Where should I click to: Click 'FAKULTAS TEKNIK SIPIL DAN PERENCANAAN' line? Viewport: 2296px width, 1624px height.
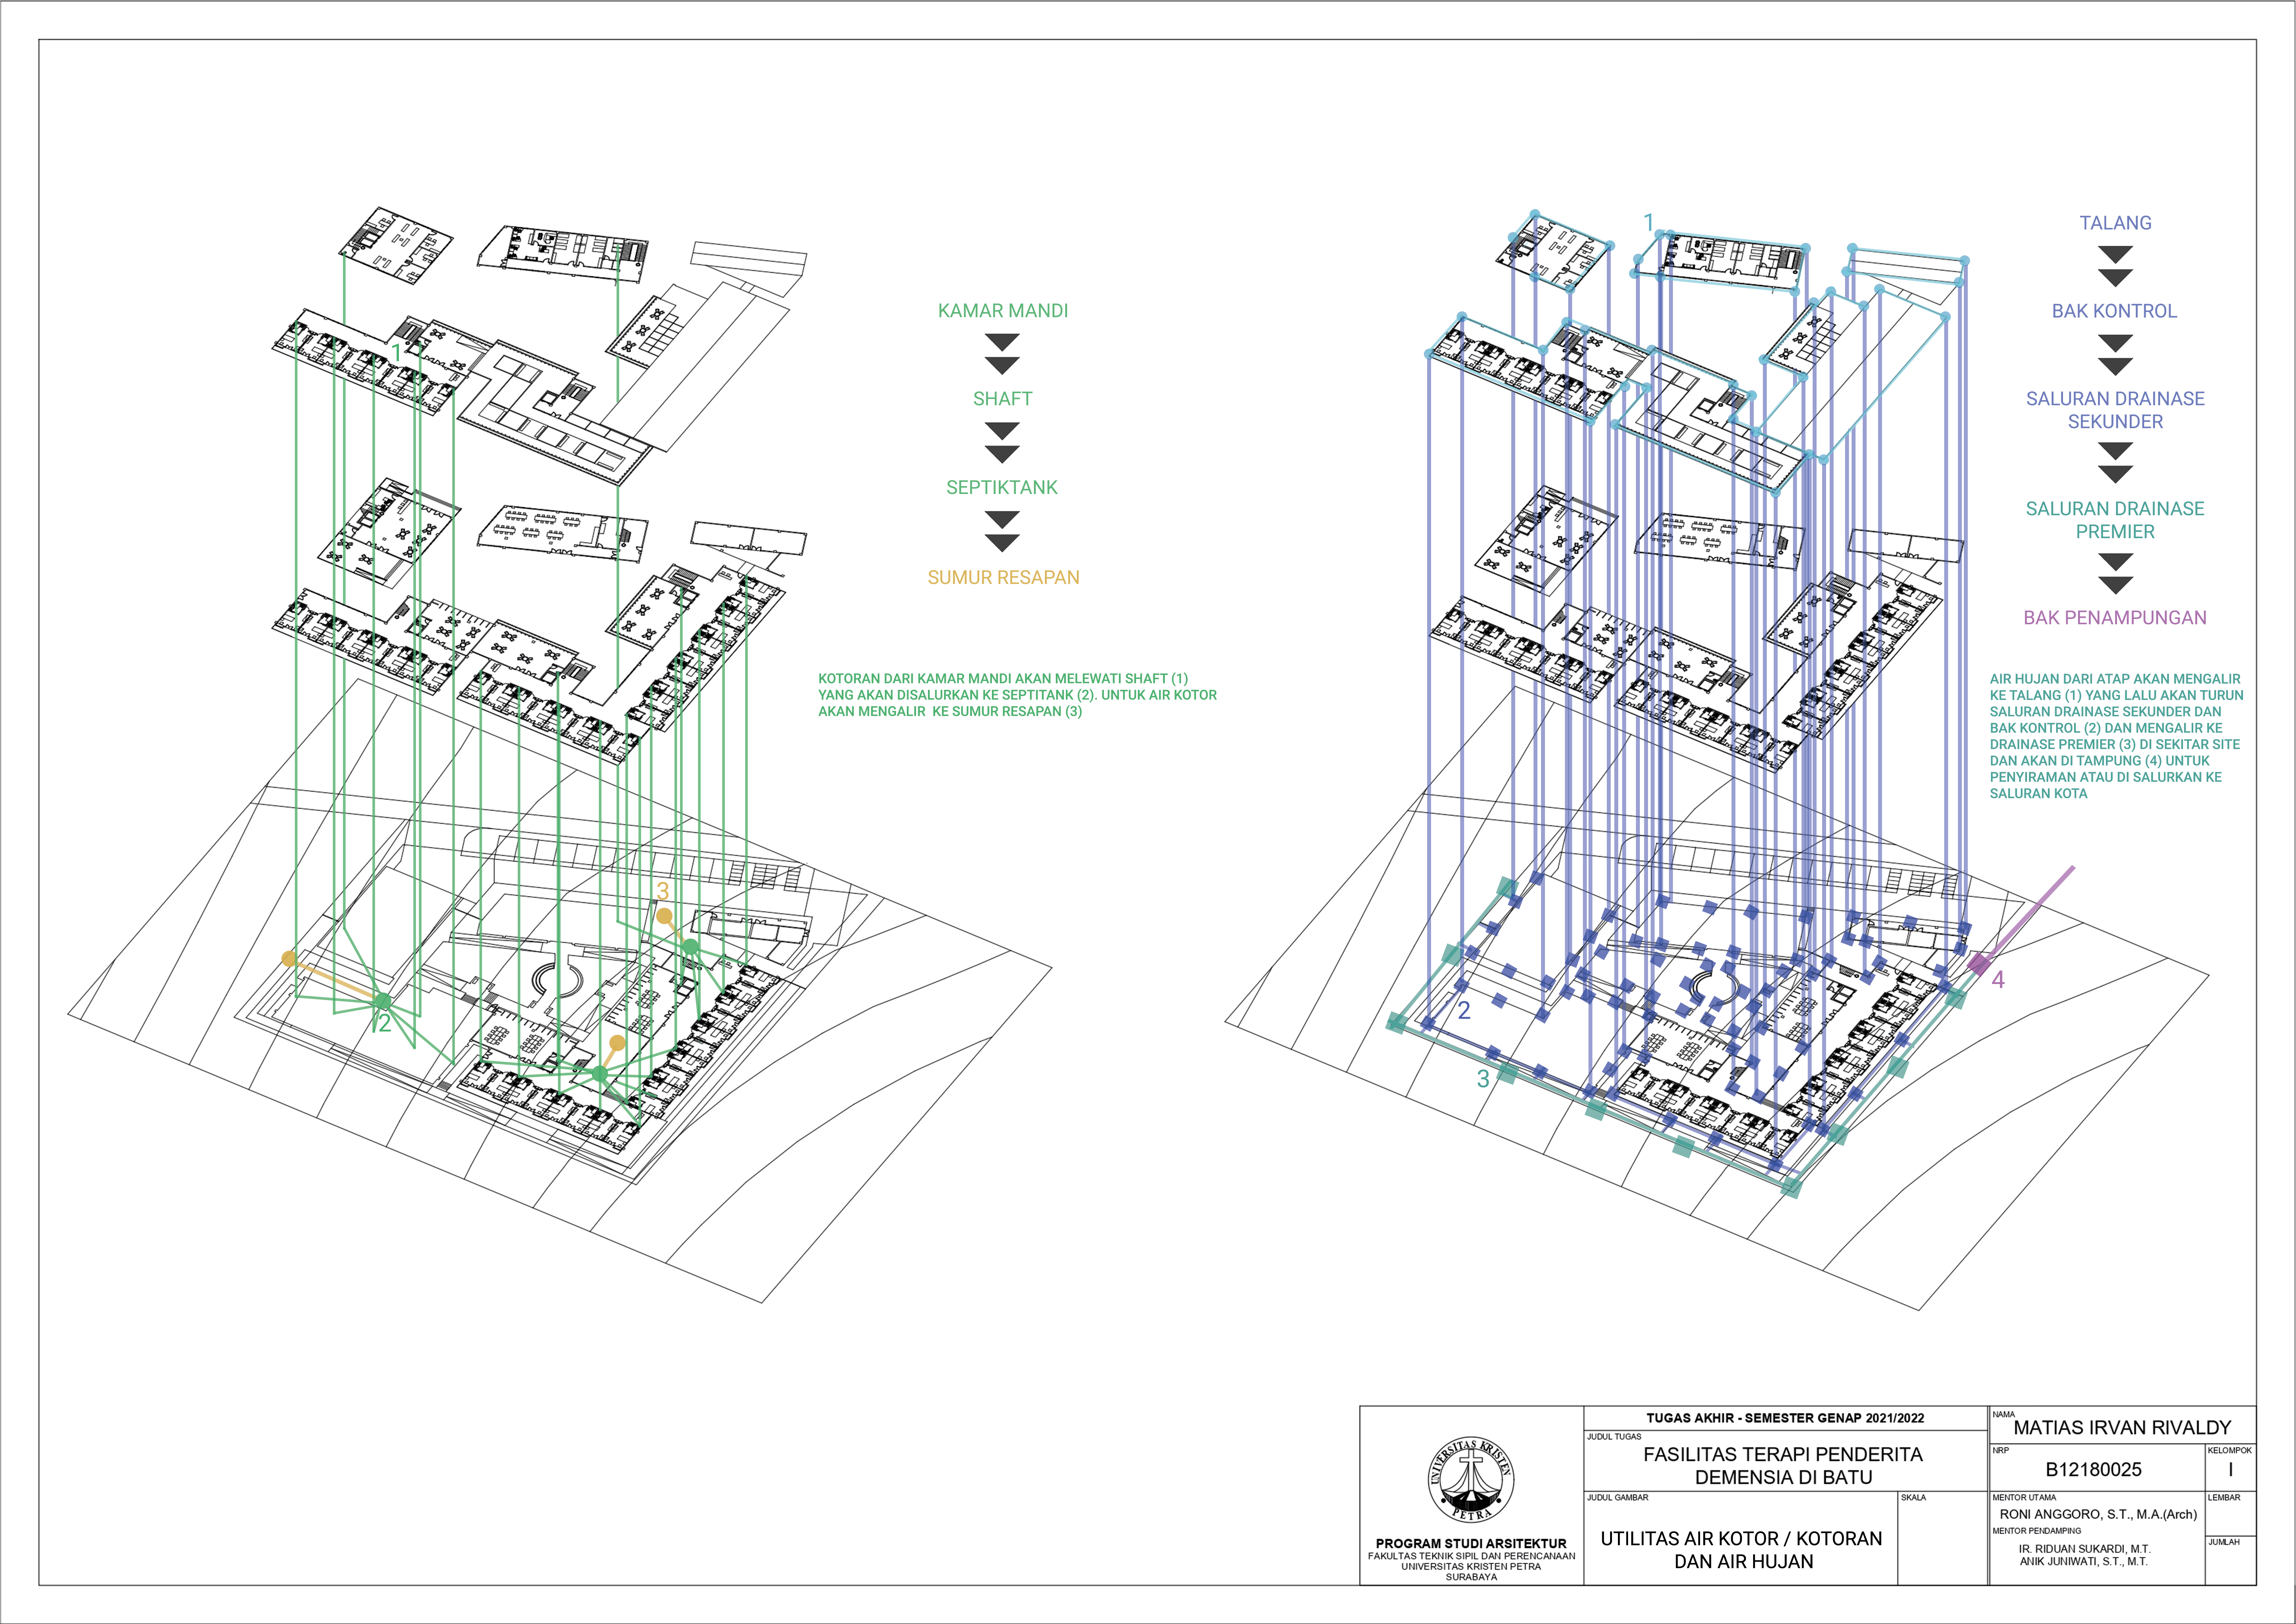point(1471,1557)
